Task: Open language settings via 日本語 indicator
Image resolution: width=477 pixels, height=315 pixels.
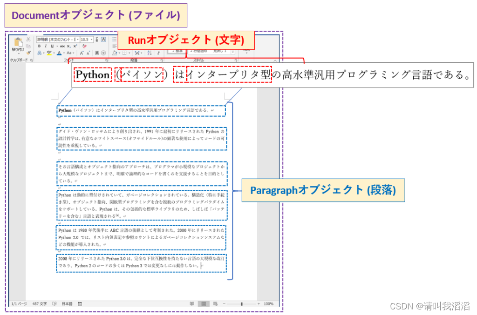Action: tap(67, 304)
